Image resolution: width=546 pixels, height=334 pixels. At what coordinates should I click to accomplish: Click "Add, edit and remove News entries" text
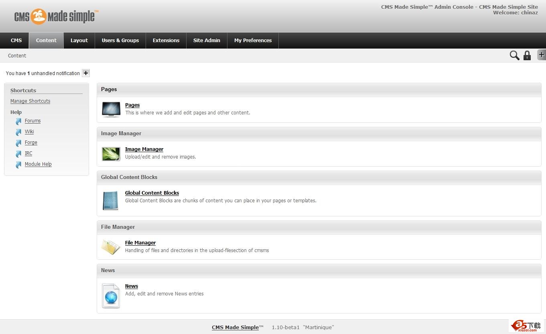[164, 294]
